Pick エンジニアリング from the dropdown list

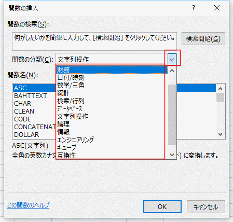[x=112, y=140]
